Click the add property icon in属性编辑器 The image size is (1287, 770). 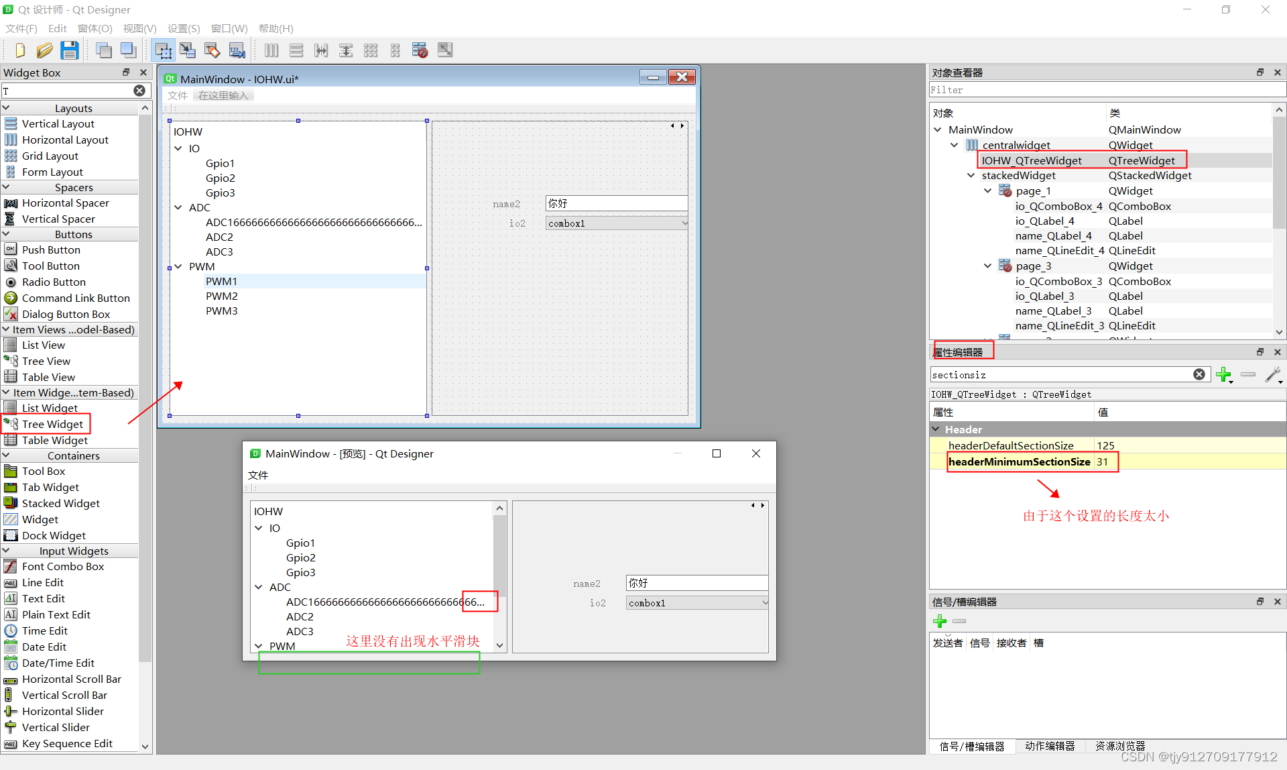pos(1222,374)
